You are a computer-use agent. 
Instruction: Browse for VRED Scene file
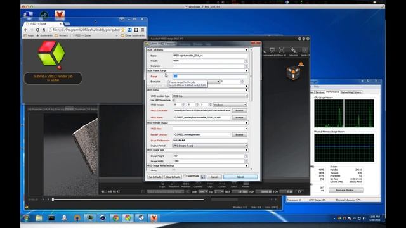(x=239, y=117)
